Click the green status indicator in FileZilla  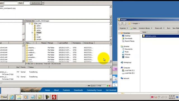coord(107,86)
